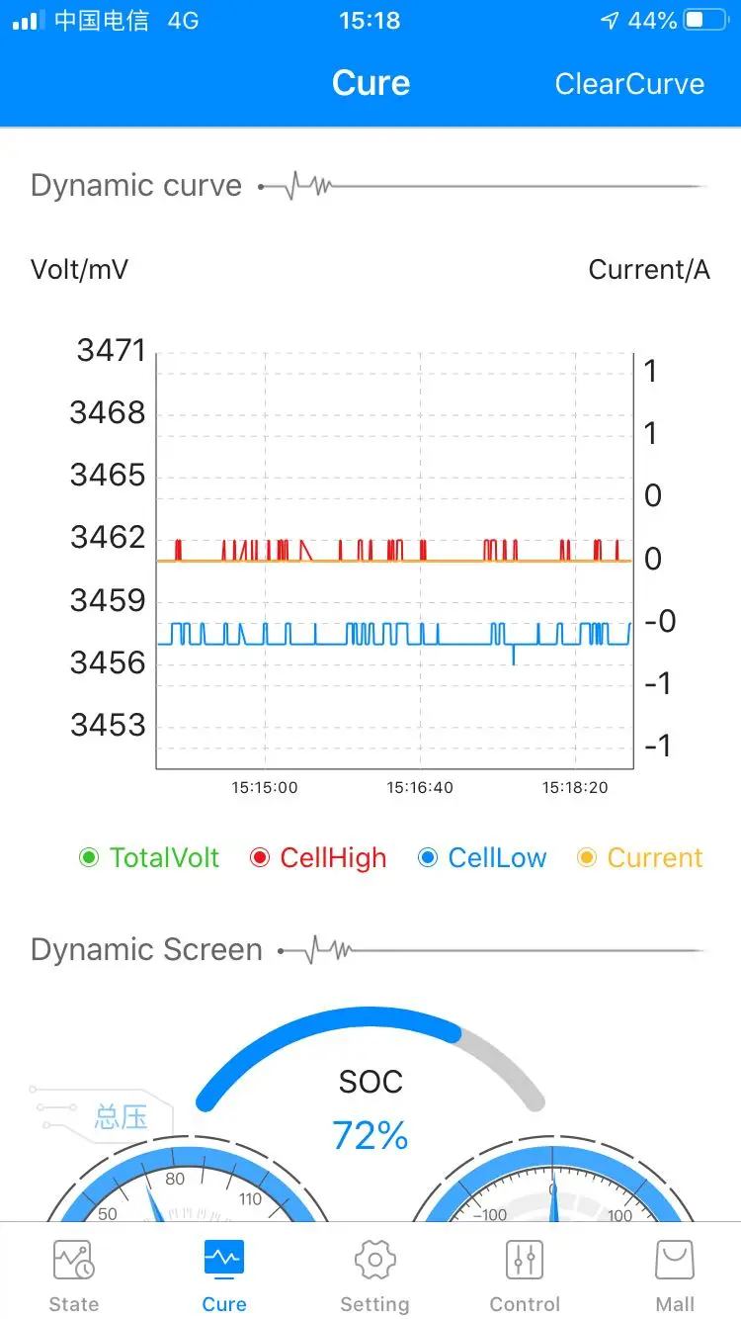Toggle the Current series
The width and height of the screenshot is (741, 1319).
[x=640, y=857]
